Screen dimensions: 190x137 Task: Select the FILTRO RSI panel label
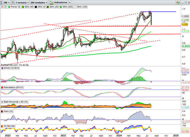point(9,126)
